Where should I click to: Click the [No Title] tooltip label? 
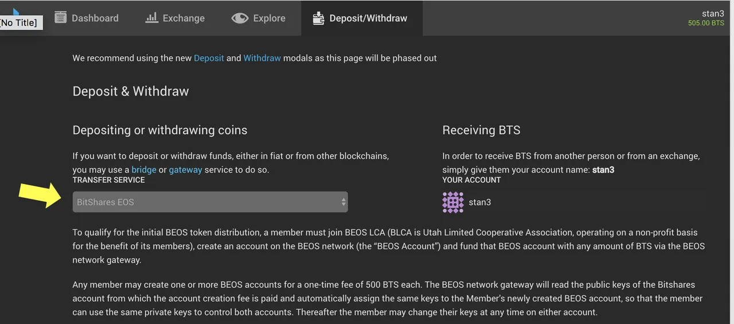point(21,23)
